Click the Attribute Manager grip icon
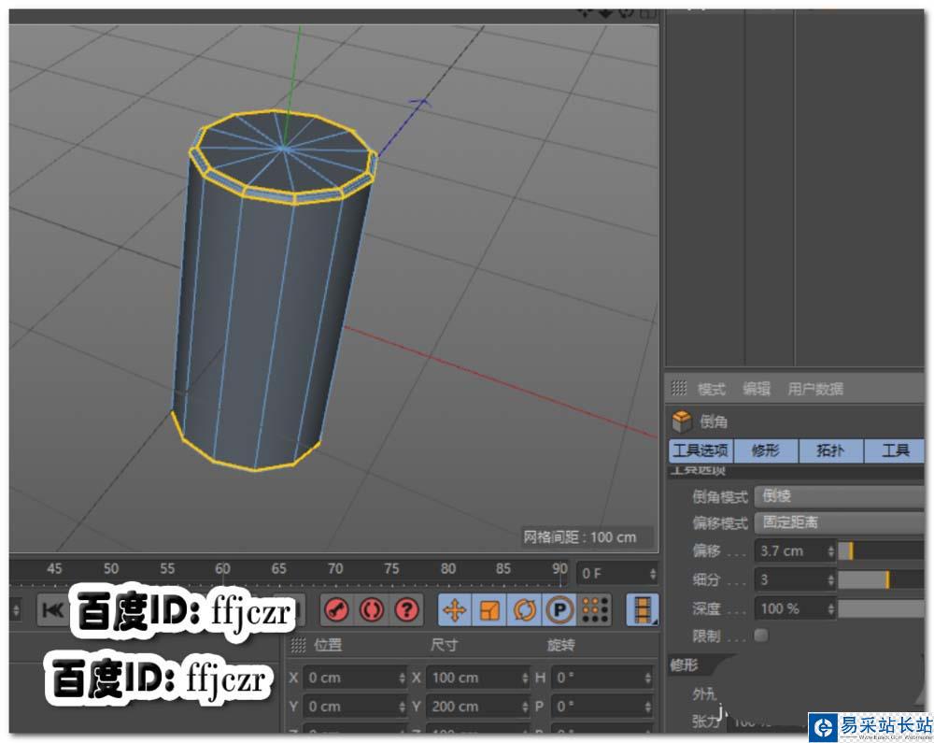Viewport: 934px width, 743px height. 679,389
